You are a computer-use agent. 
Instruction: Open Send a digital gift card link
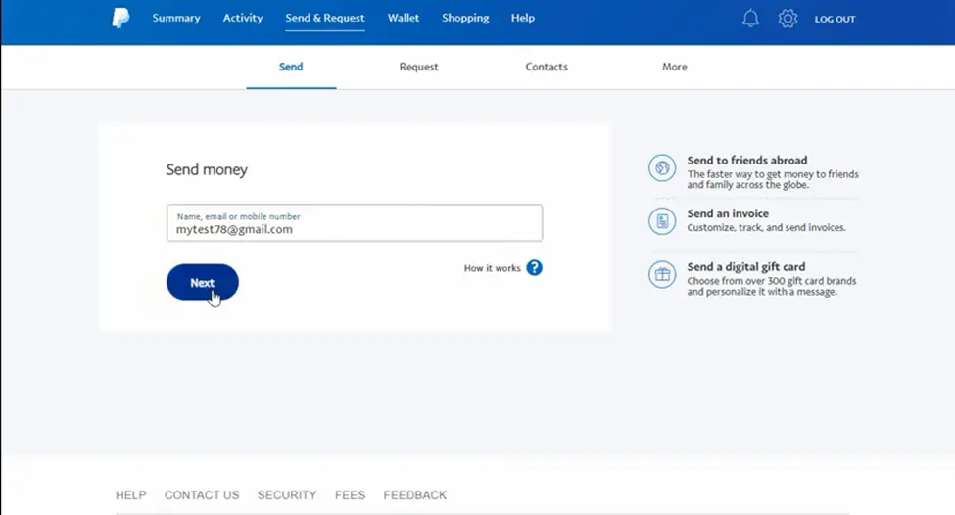[x=746, y=266]
